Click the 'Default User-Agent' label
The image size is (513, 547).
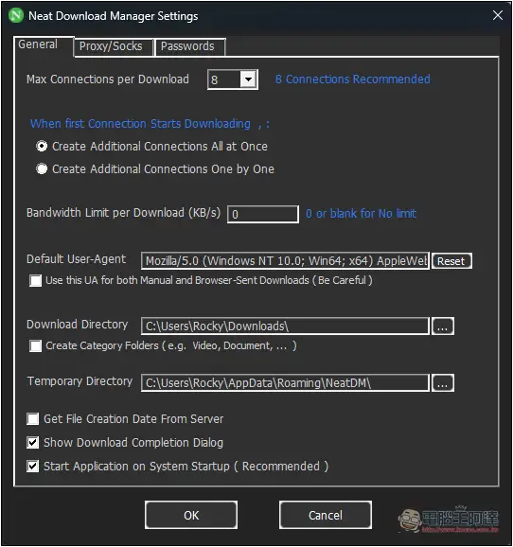point(76,259)
